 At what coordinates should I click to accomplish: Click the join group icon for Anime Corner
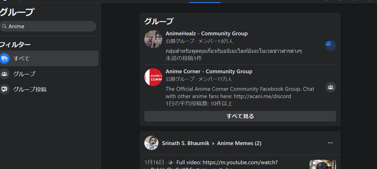[331, 87]
